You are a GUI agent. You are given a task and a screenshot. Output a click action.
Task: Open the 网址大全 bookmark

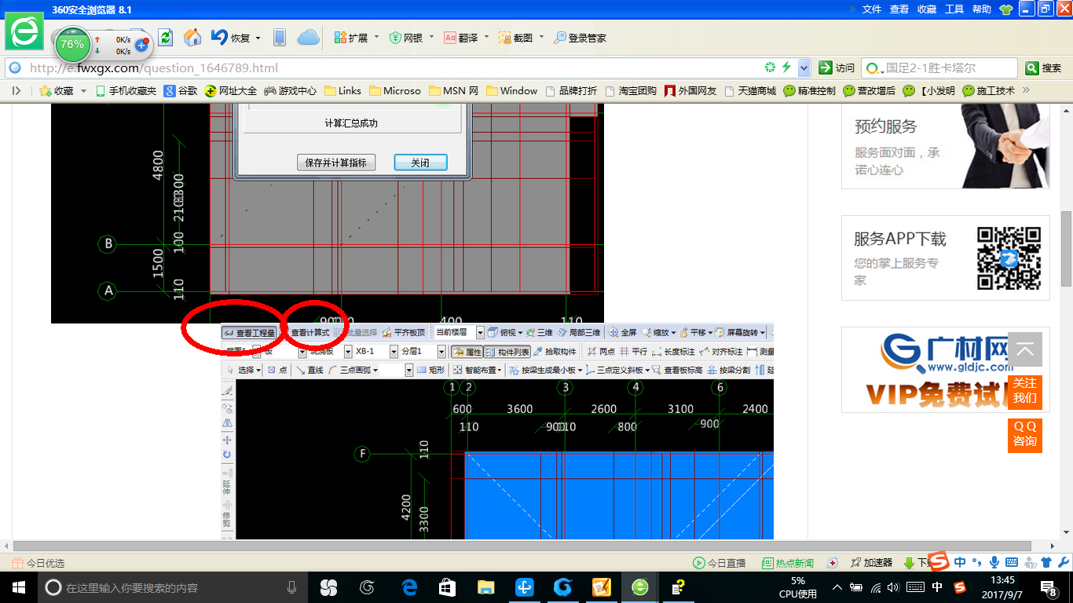pyautogui.click(x=231, y=91)
